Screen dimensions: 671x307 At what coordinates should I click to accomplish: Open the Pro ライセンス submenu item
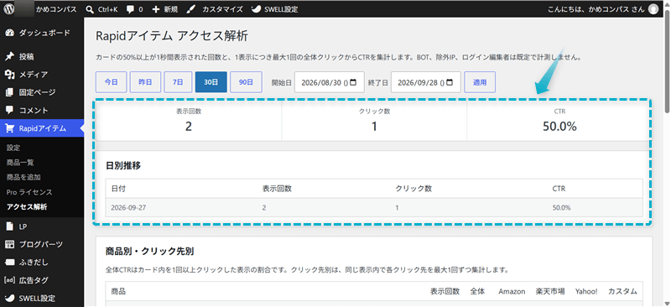pos(29,192)
